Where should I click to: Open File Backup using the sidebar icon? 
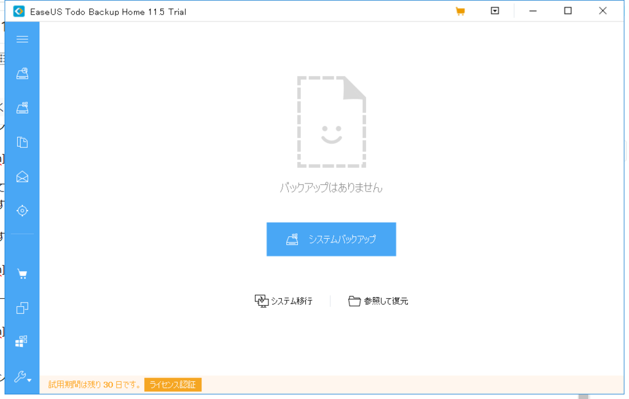[x=22, y=142]
